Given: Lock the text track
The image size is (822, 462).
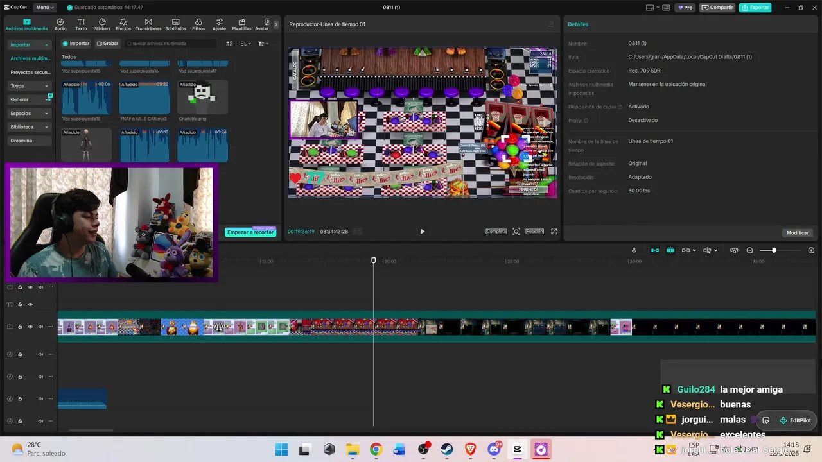Looking at the screenshot, I should tap(20, 304).
